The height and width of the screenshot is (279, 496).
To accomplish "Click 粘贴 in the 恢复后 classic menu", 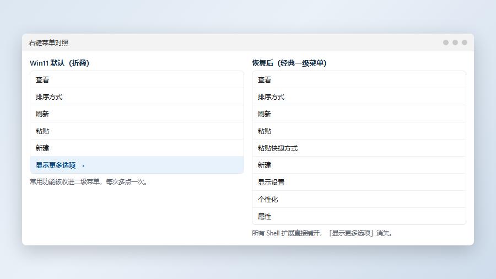I will pyautogui.click(x=359, y=131).
